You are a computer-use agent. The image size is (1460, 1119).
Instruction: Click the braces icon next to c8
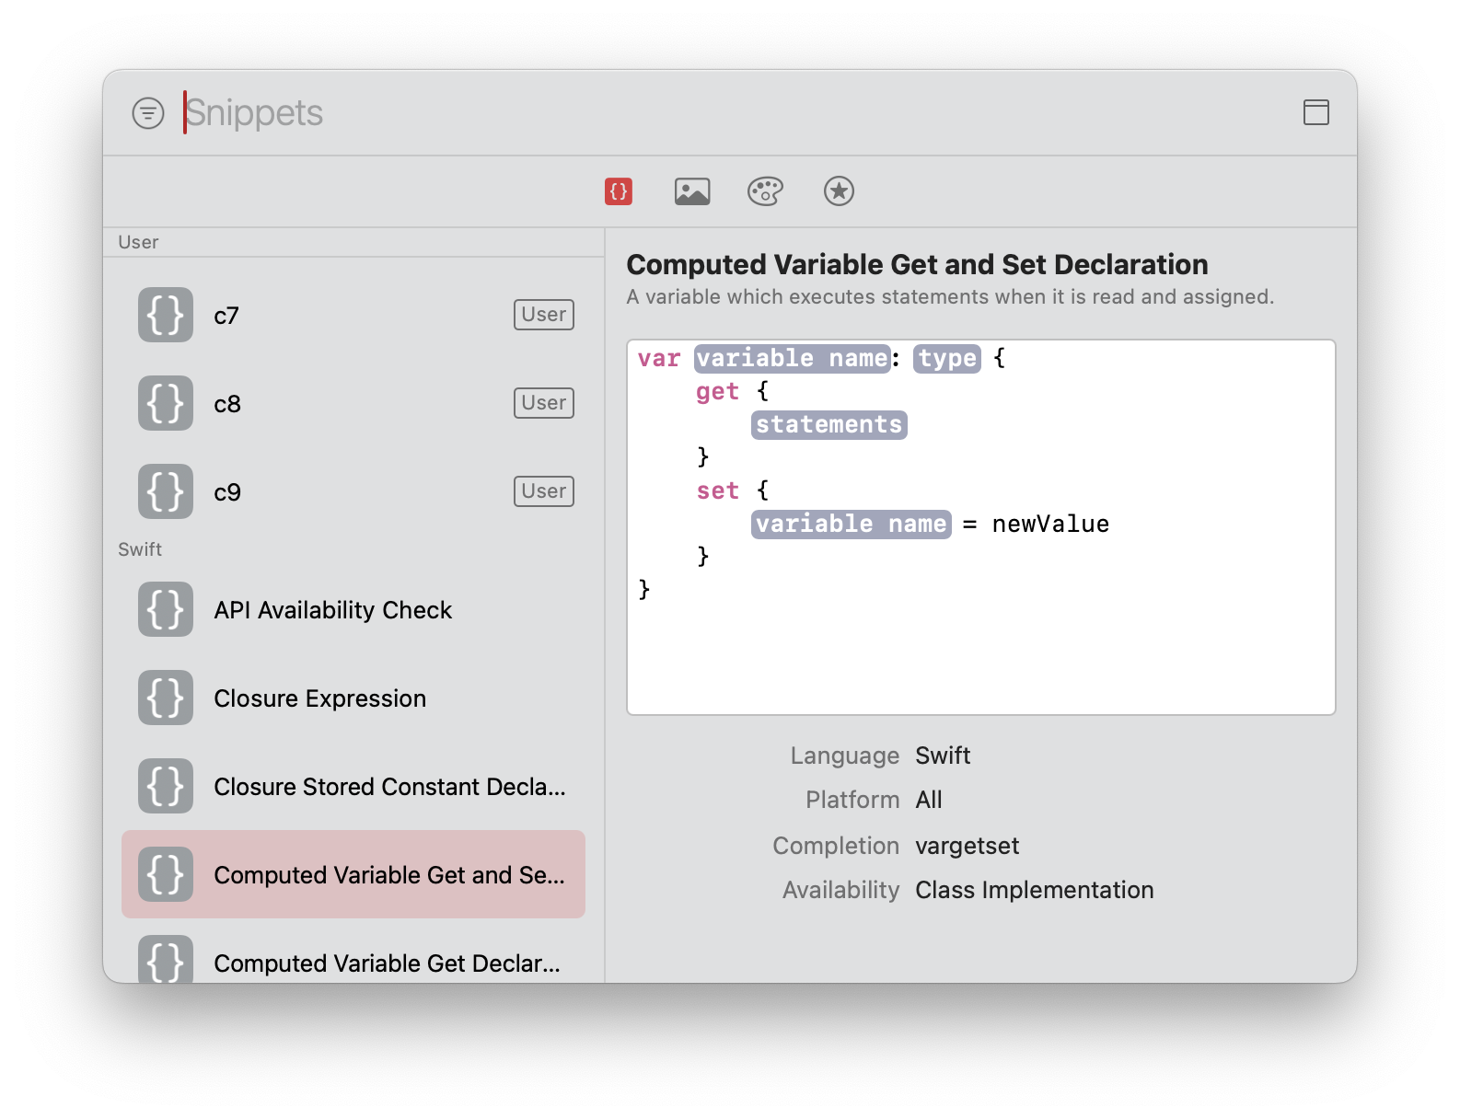click(166, 403)
